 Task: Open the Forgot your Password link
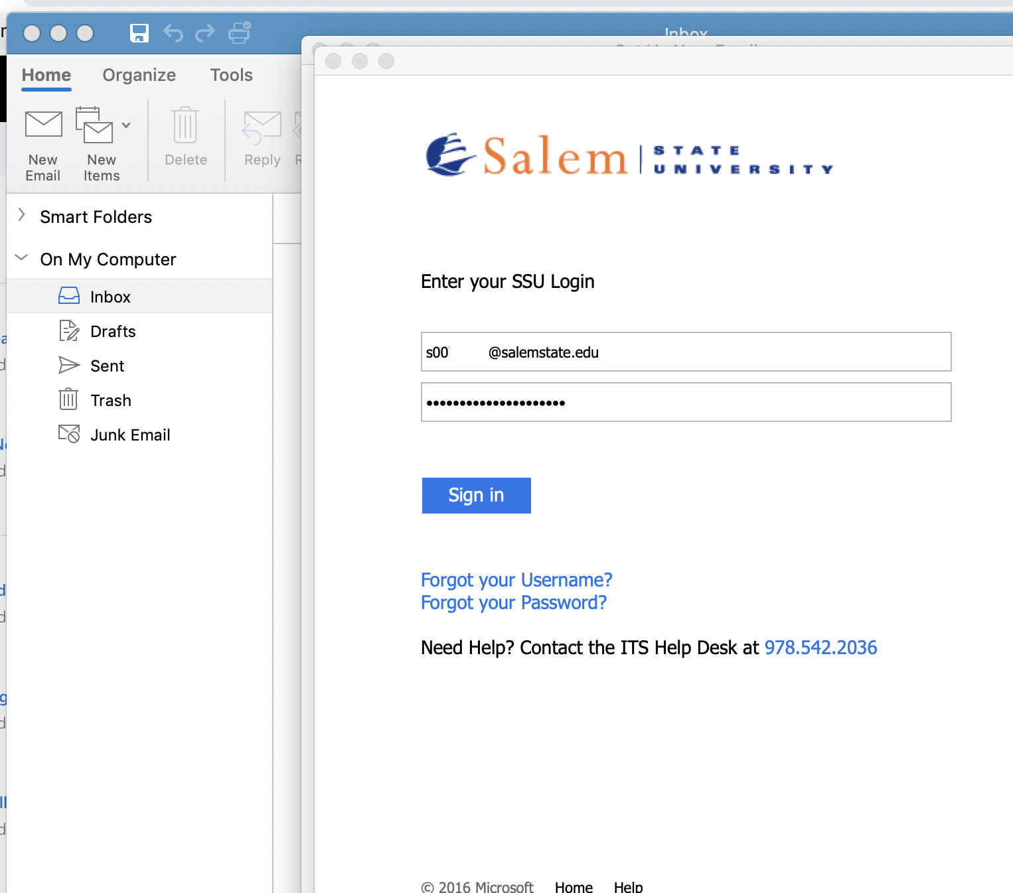(x=514, y=602)
